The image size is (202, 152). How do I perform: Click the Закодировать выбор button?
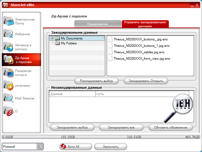pyautogui.click(x=72, y=127)
